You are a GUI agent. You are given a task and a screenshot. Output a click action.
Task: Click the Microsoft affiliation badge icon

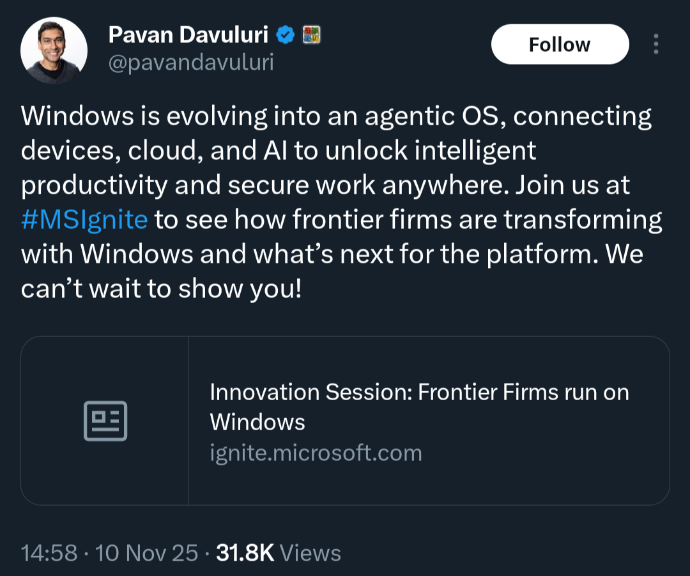pyautogui.click(x=311, y=36)
